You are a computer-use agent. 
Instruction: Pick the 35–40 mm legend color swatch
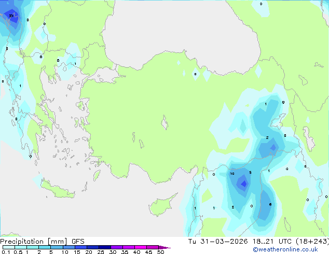tap(129, 247)
